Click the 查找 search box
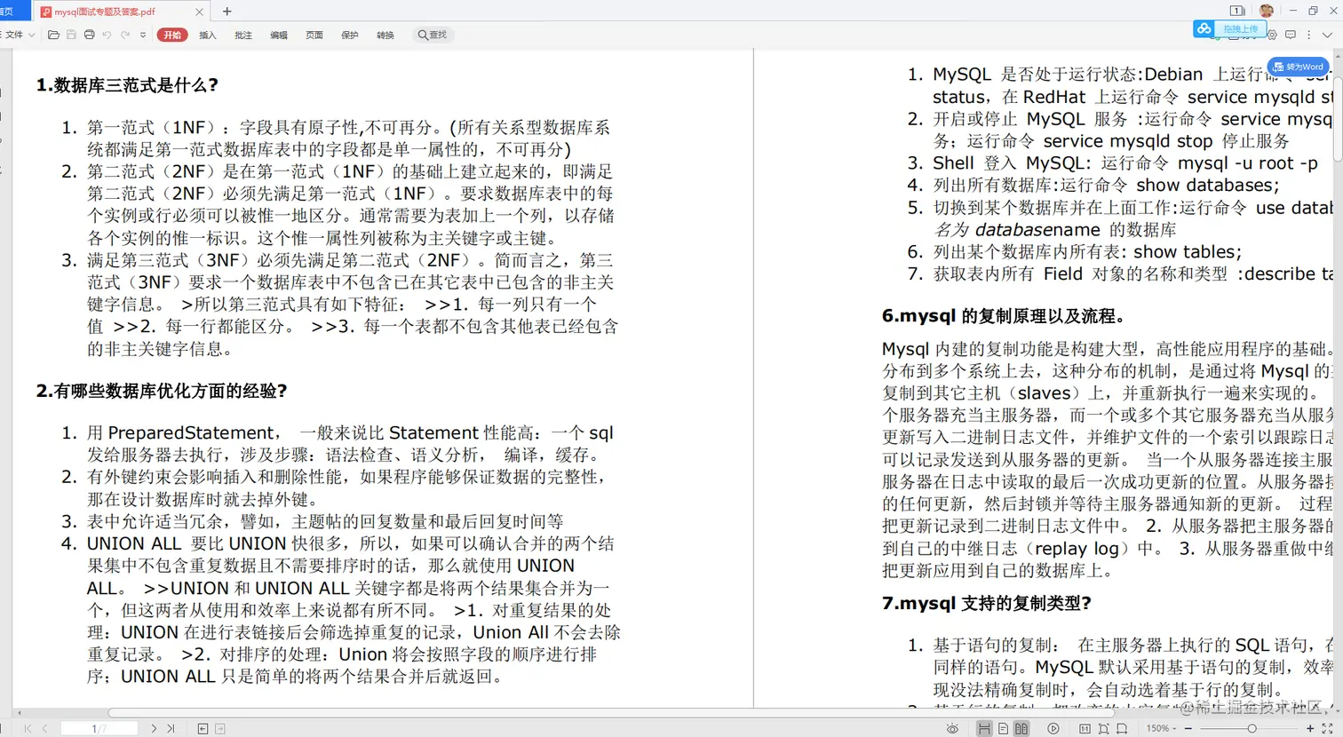Viewport: 1343px width, 737px height. 433,35
